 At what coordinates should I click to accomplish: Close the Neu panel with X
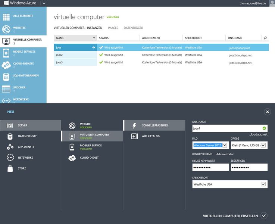point(267,112)
